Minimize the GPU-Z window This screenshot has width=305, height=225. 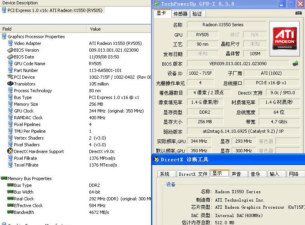tap(281, 4)
